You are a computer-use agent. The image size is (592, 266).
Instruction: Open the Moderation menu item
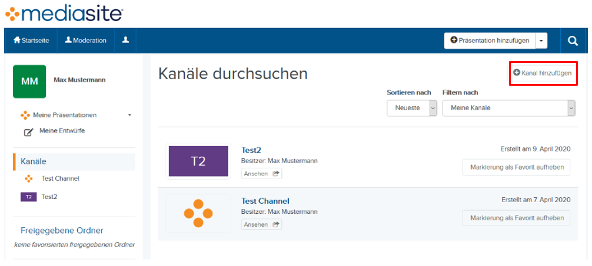pos(86,41)
